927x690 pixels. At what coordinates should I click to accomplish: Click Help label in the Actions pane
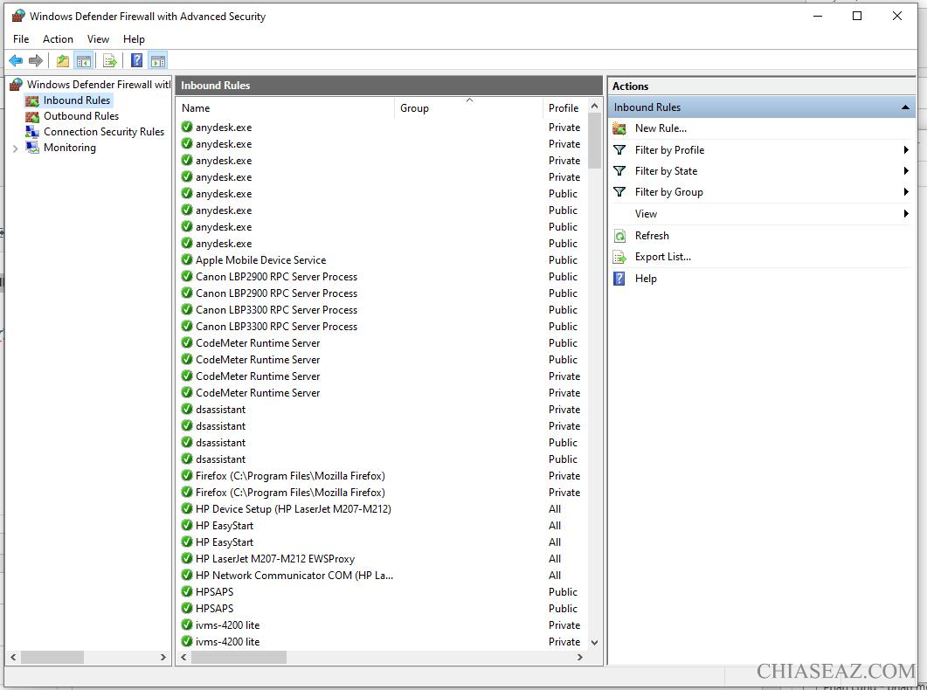tap(646, 279)
